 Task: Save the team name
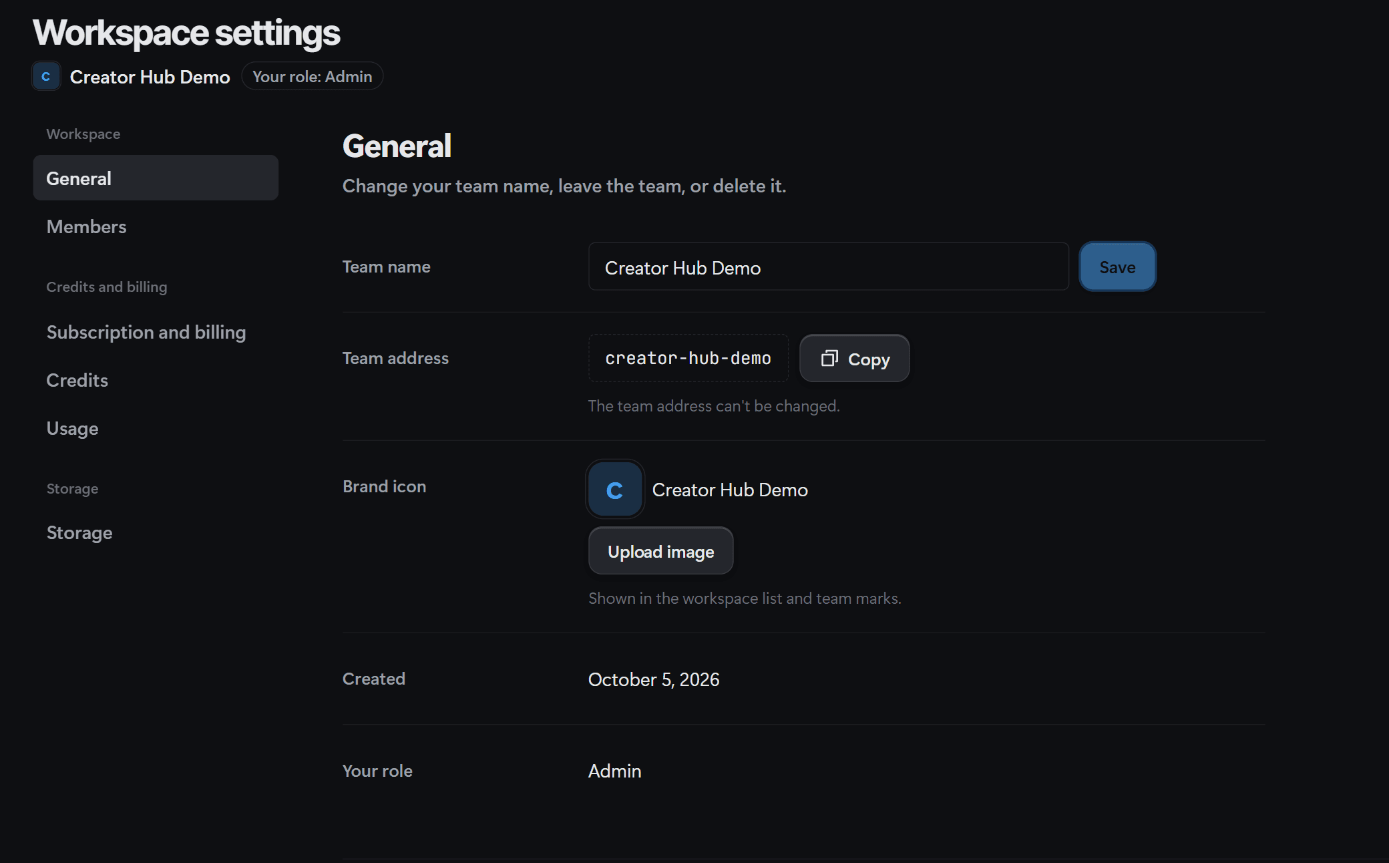click(x=1117, y=267)
